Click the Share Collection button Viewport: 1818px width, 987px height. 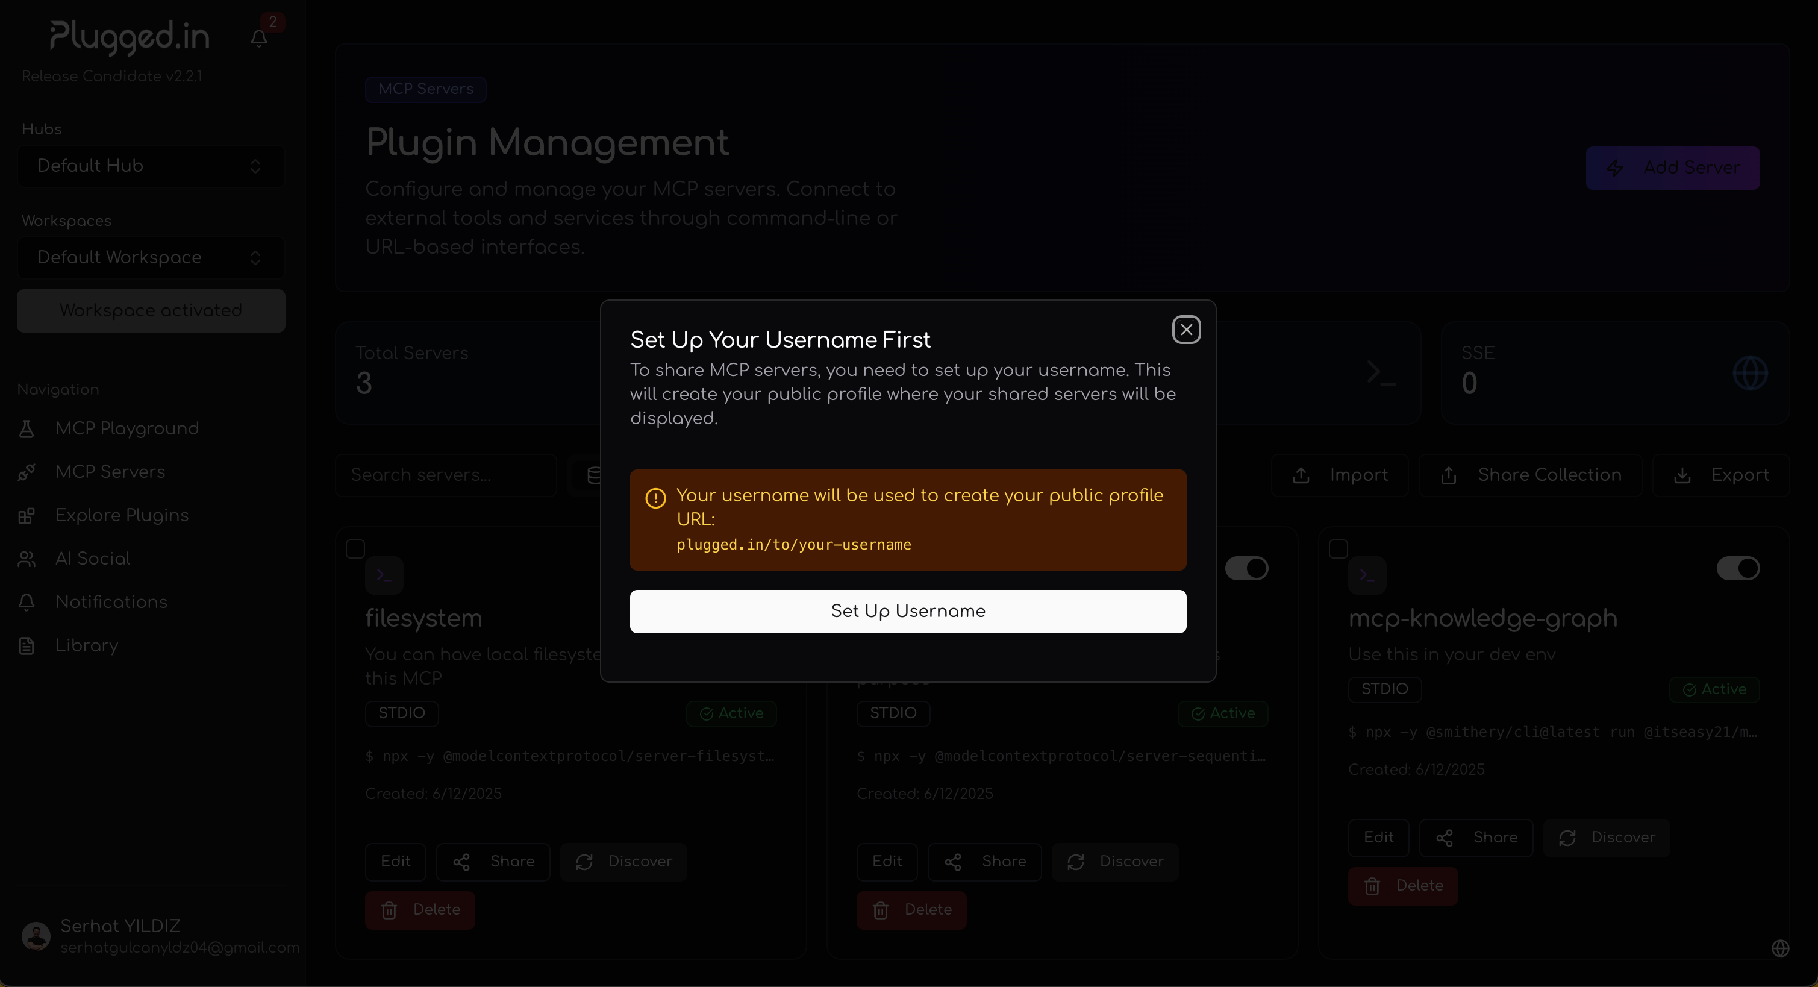1530,475
